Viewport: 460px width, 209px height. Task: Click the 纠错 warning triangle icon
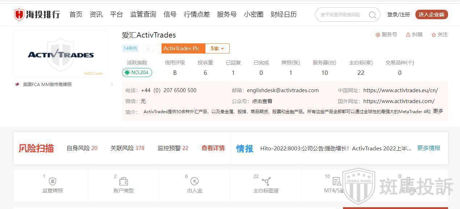click(408, 35)
